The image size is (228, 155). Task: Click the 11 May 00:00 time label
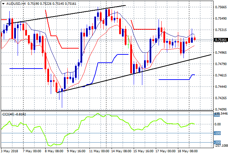[99, 151]
